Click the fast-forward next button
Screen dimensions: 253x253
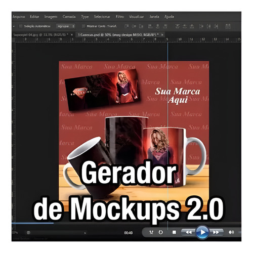(x=216, y=232)
